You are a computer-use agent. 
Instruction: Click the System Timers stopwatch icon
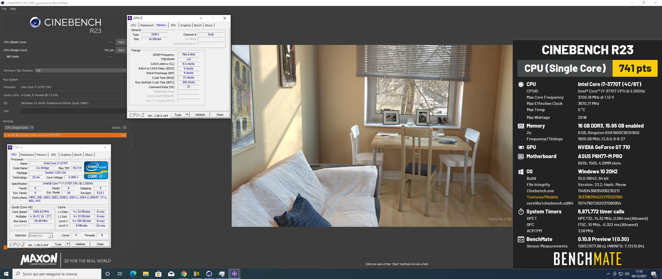coord(521,212)
